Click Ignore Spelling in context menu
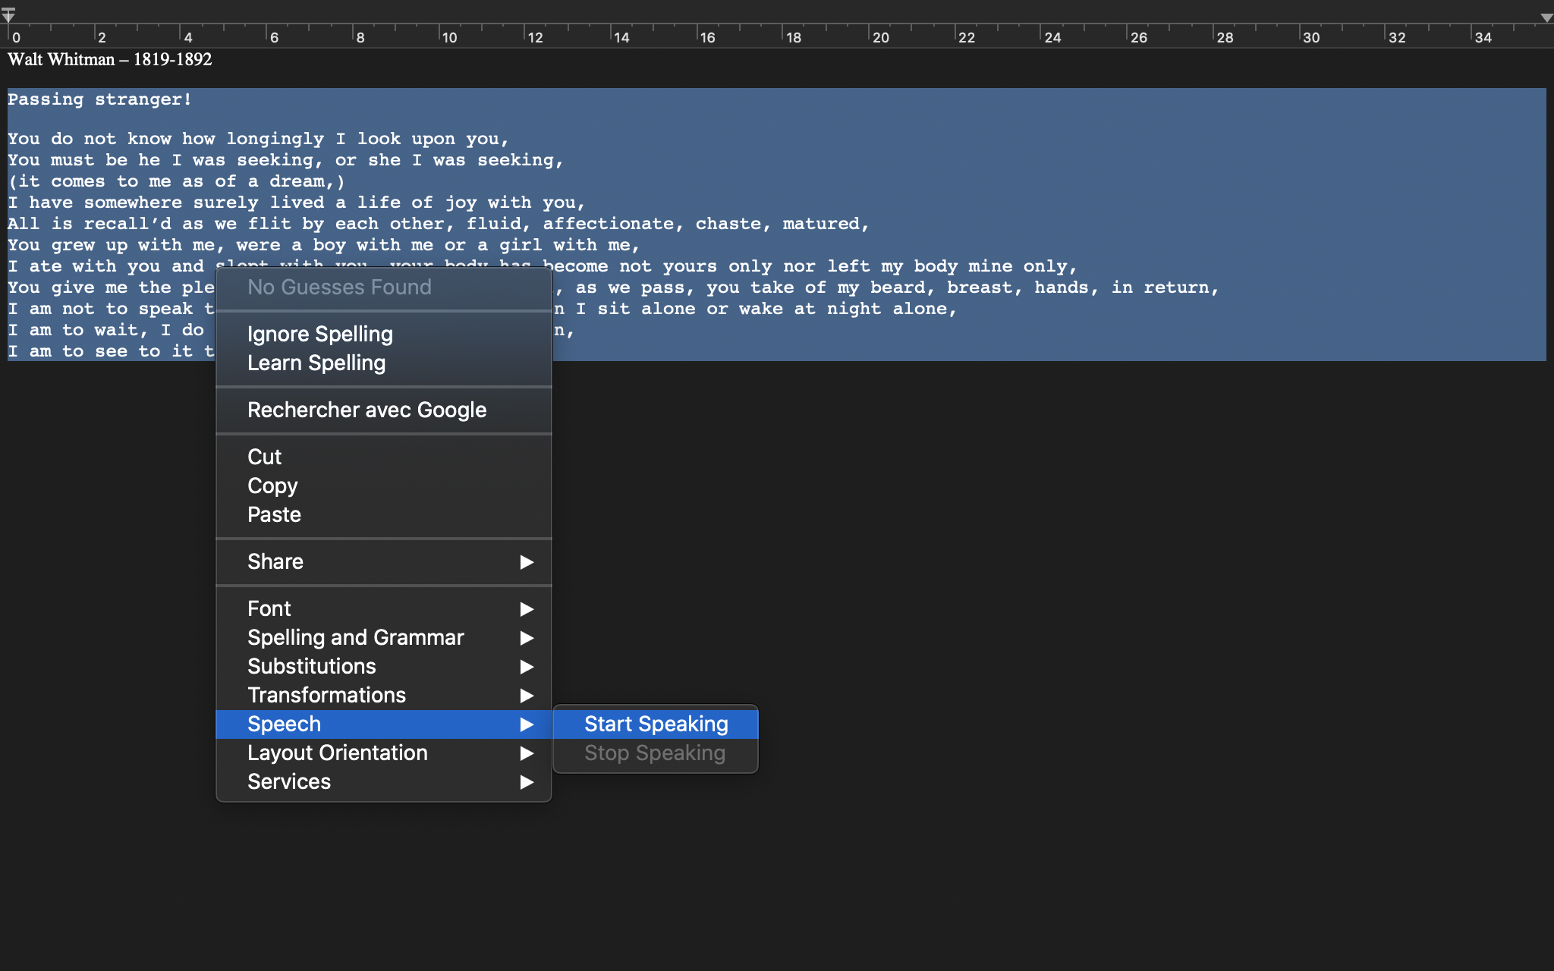Image resolution: width=1554 pixels, height=971 pixels. (x=383, y=334)
